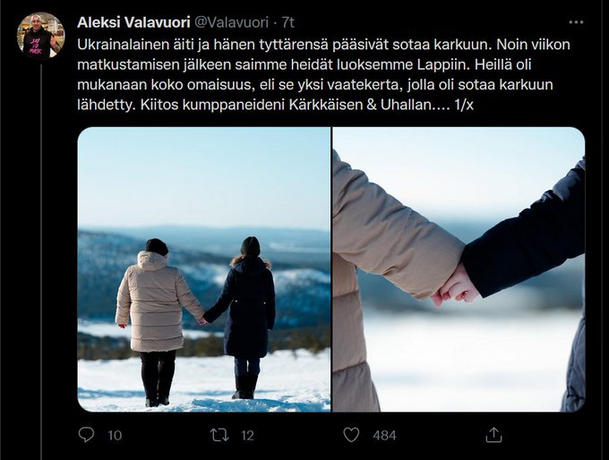
Task: Click the like count 484
Action: pyautogui.click(x=384, y=436)
